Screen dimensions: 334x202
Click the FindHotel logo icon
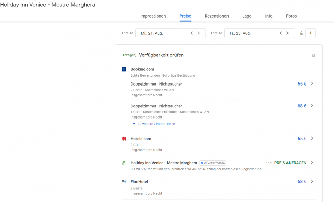pos(124,182)
